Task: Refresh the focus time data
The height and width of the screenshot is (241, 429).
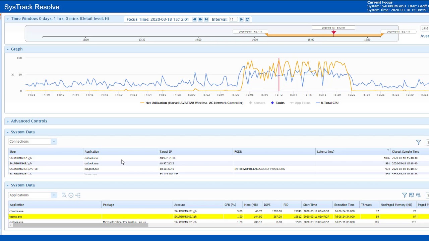Action: tap(247, 19)
